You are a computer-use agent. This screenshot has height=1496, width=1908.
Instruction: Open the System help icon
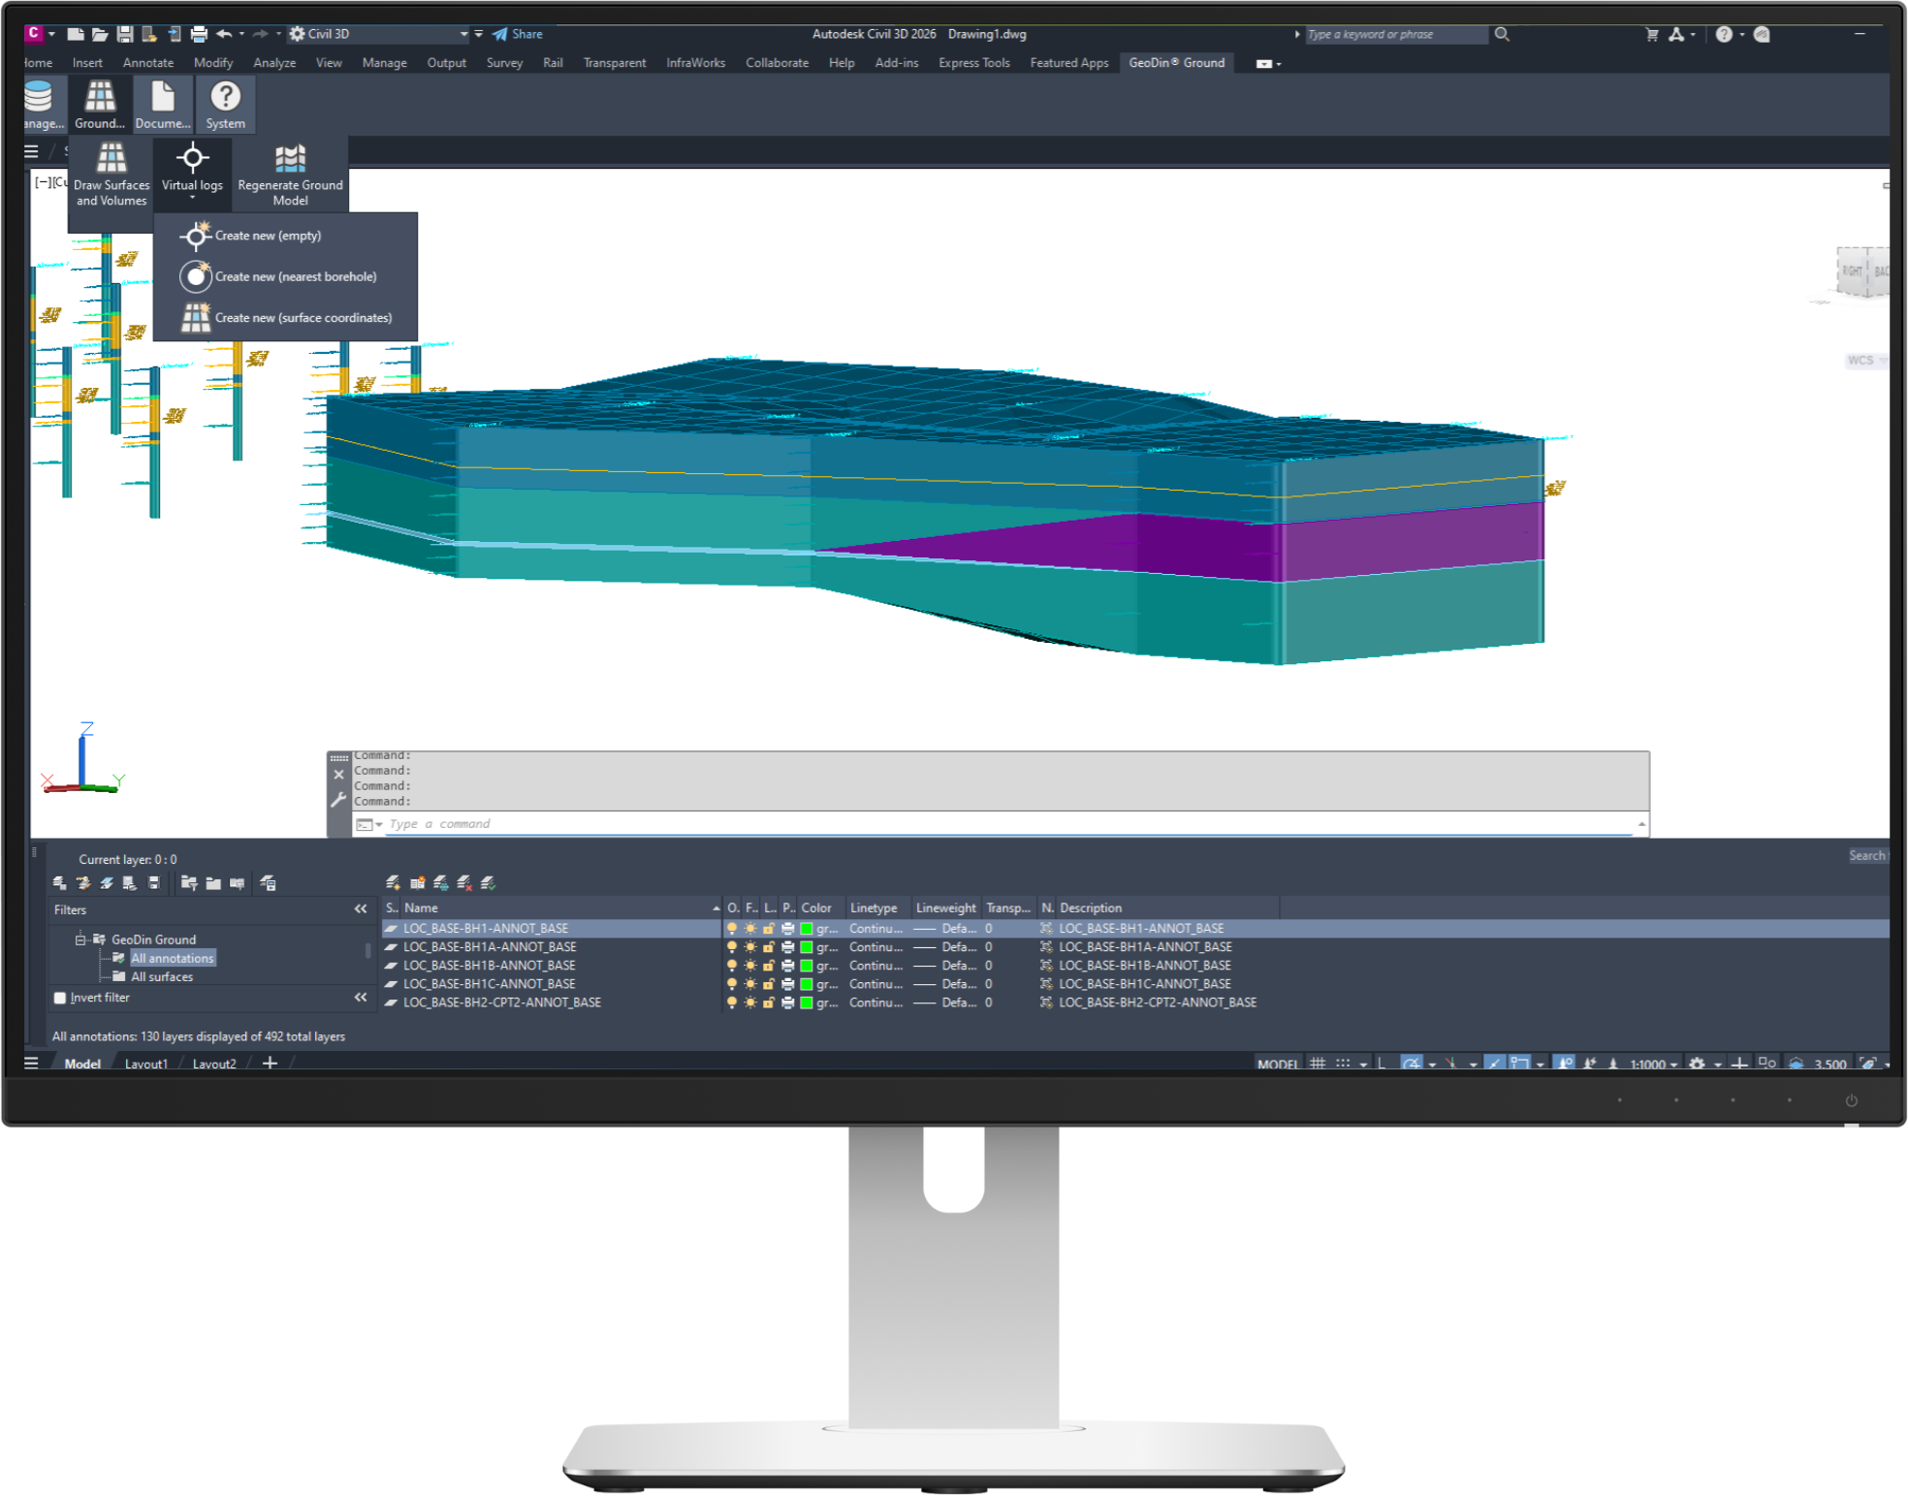(x=225, y=97)
